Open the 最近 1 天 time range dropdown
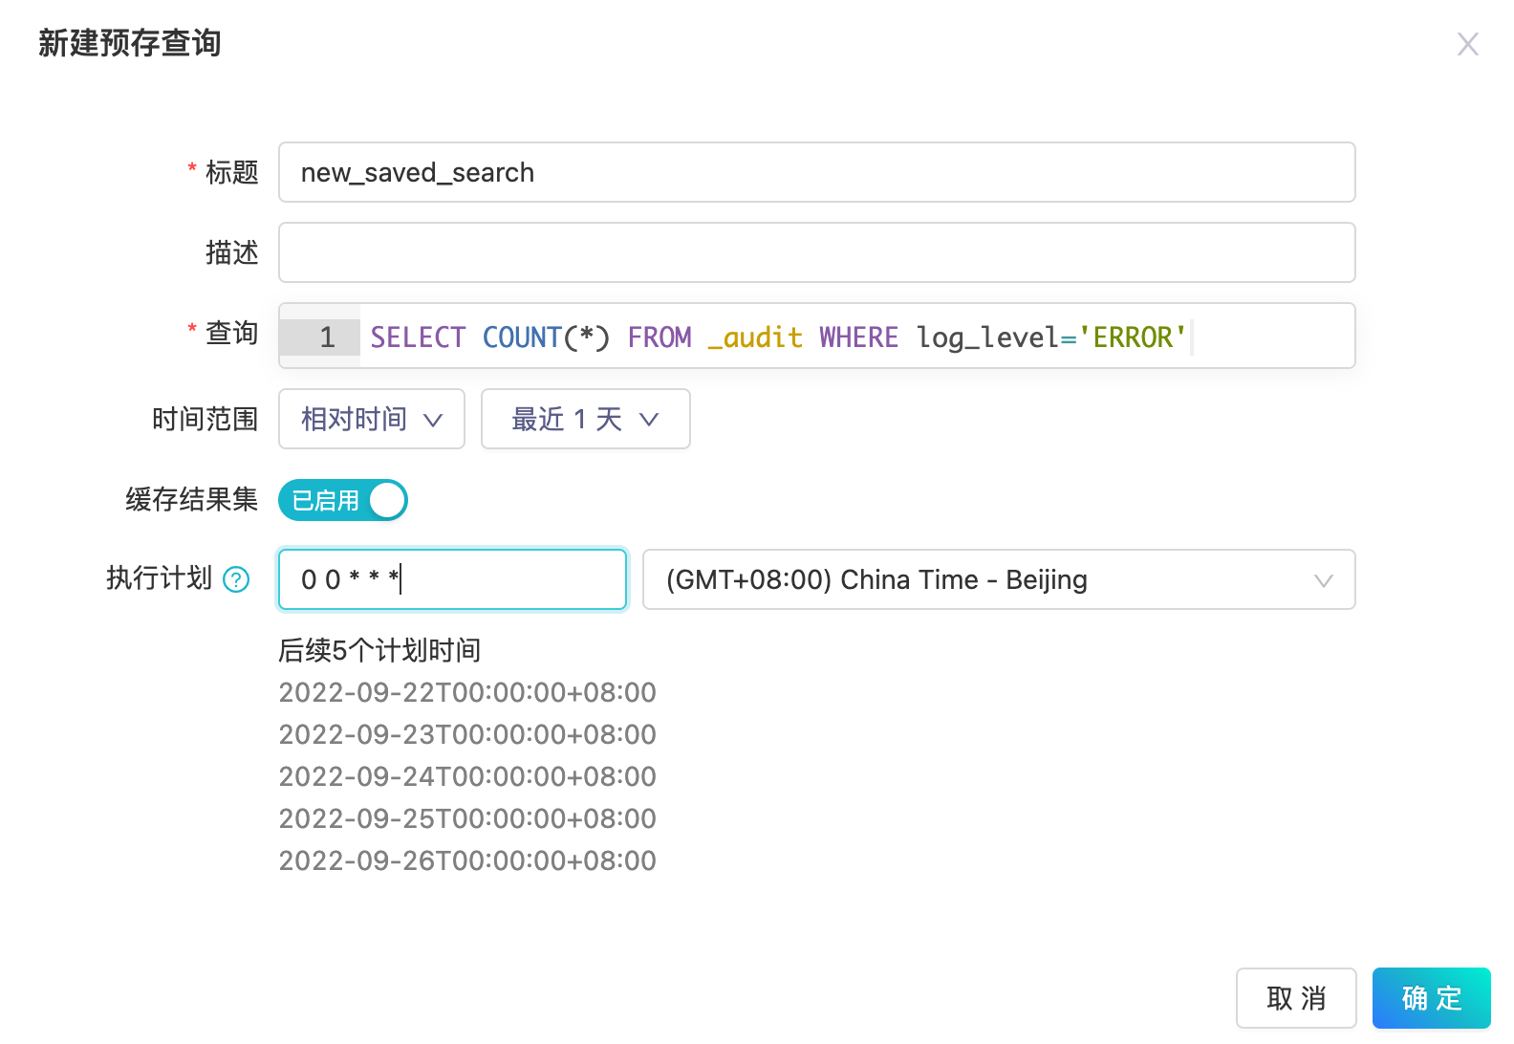The width and height of the screenshot is (1514, 1044). (x=586, y=419)
